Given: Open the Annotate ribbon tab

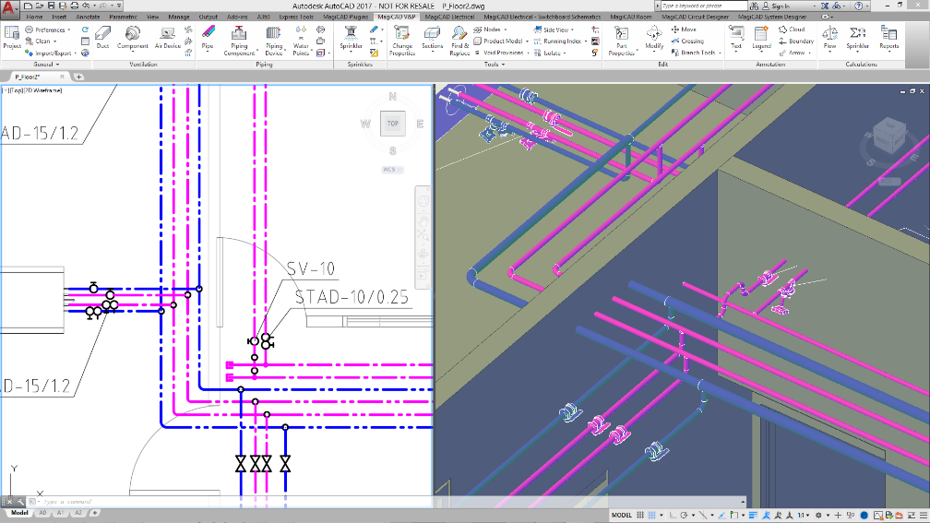Looking at the screenshot, I should coord(88,17).
